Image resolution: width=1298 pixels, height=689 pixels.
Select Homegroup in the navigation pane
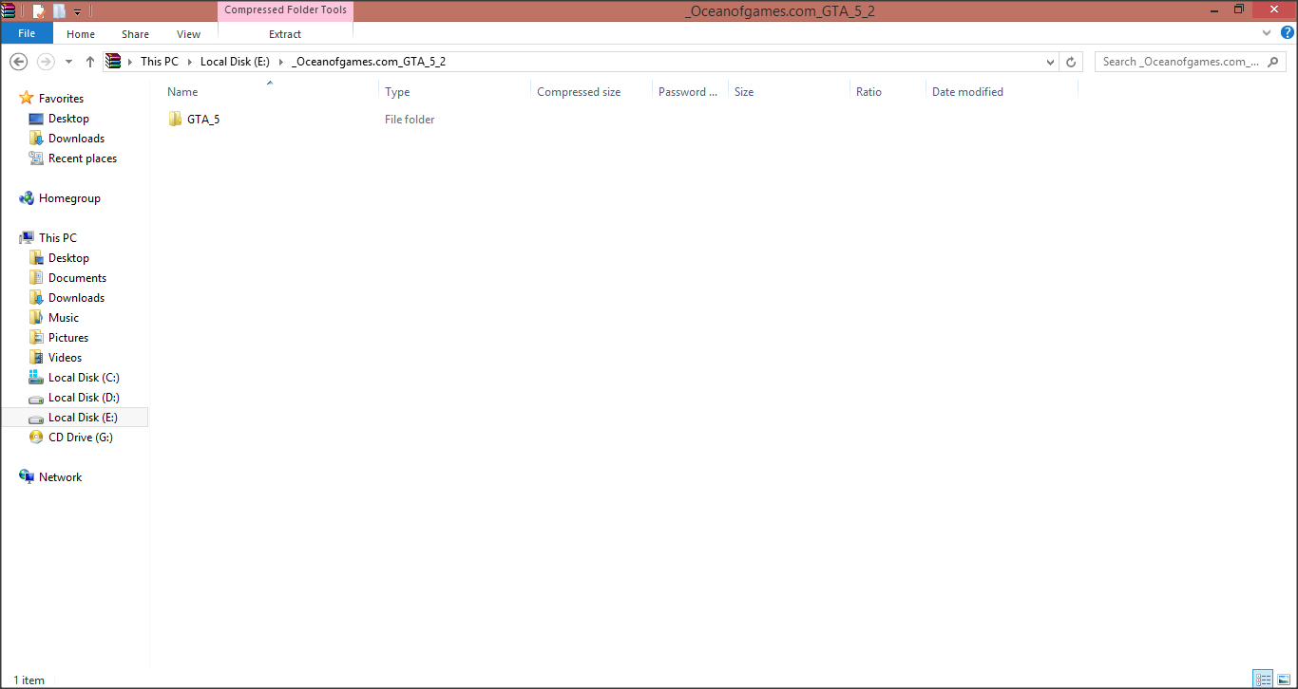(69, 198)
